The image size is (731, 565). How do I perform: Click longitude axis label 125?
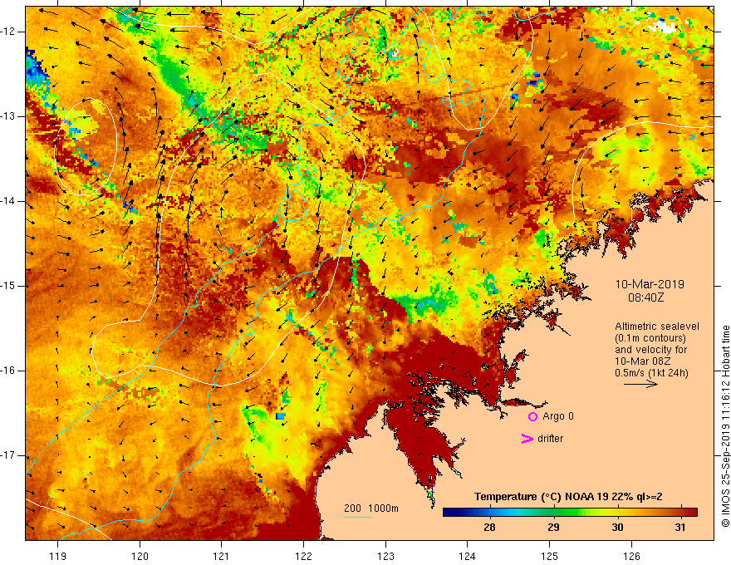[x=549, y=556]
